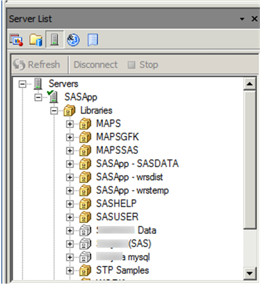The width and height of the screenshot is (260, 284).
Task: Select the SASApp - SASDATA label
Action: pyautogui.click(x=137, y=164)
